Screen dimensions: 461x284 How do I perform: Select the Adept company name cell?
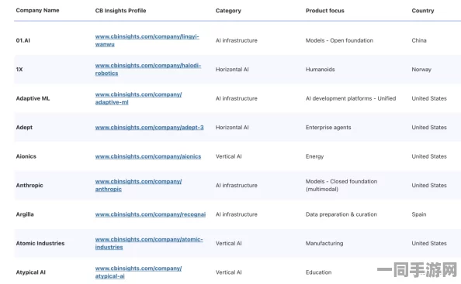pos(24,127)
